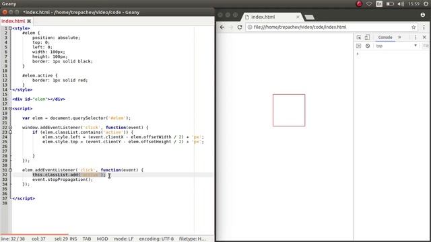Collapse the window.addEventListener fold on line 22
The width and height of the screenshot is (431, 242).
pos(10,128)
